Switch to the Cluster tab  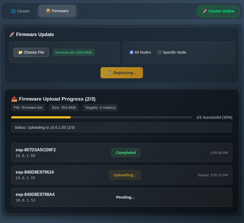(20, 11)
